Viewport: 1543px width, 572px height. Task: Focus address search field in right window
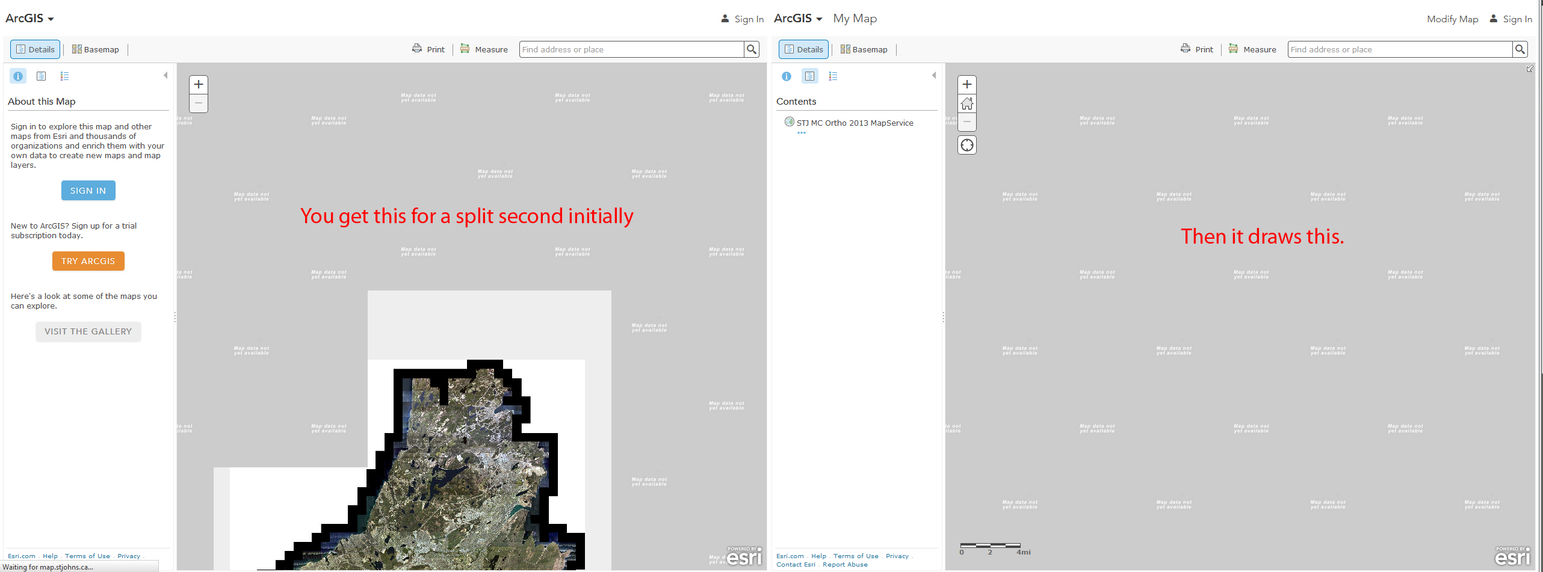coord(1400,49)
